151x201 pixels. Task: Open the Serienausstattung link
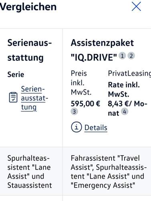34,98
